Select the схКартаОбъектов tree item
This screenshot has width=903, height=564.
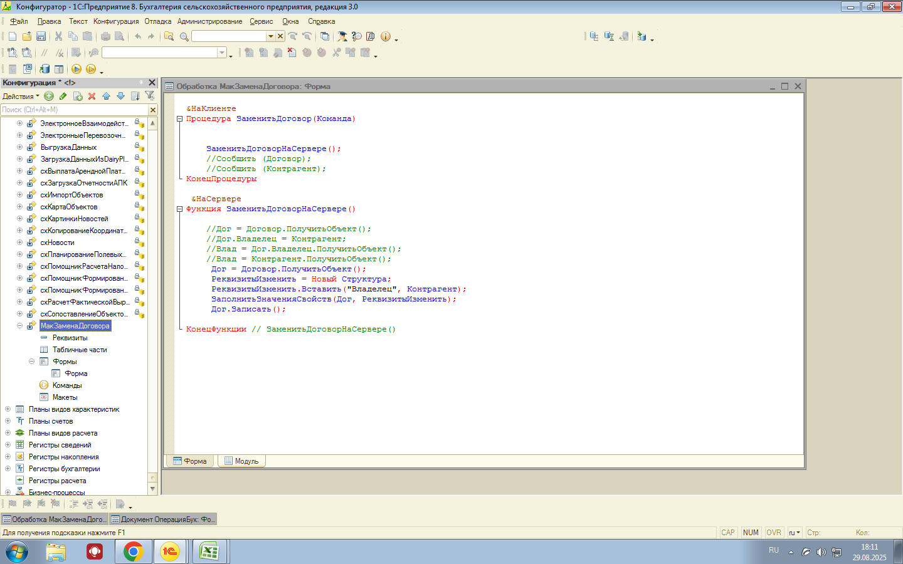tap(69, 207)
